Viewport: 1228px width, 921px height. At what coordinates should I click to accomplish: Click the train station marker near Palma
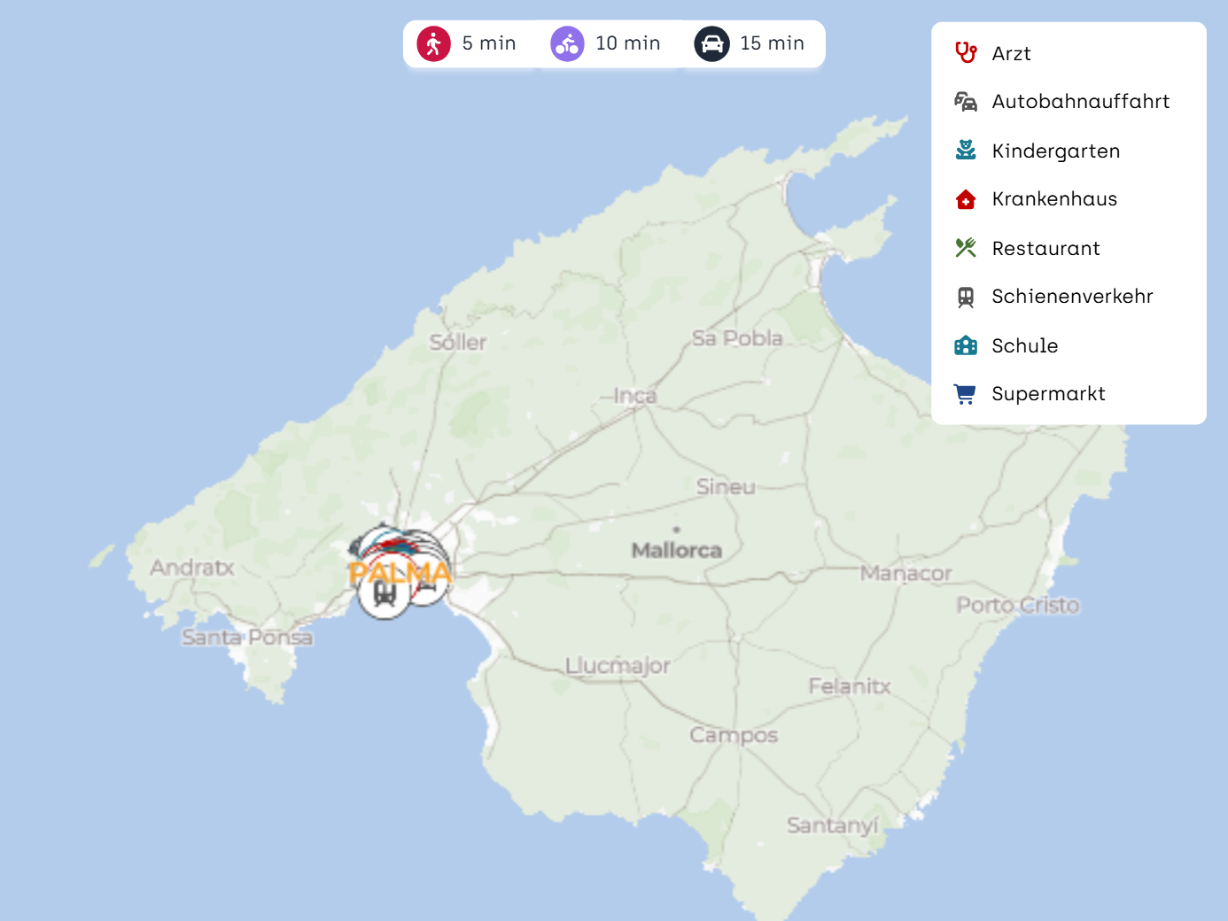[x=385, y=595]
